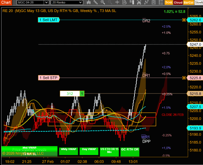The height and width of the screenshot is (165, 203).
Task: Open the MGC 04-26 instrument dropdown arrow
Action: (46, 3)
